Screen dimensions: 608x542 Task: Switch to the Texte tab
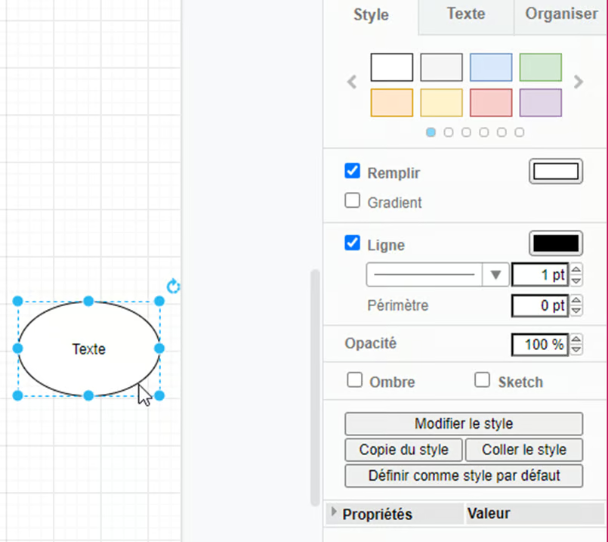(x=466, y=14)
